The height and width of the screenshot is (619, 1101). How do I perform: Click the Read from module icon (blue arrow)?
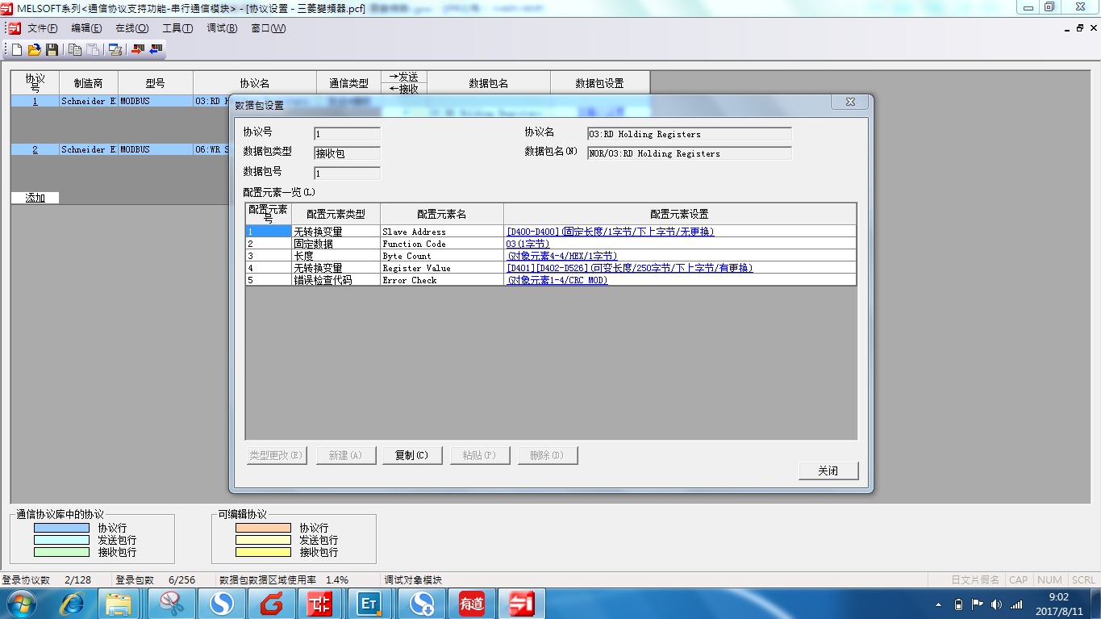(x=156, y=50)
